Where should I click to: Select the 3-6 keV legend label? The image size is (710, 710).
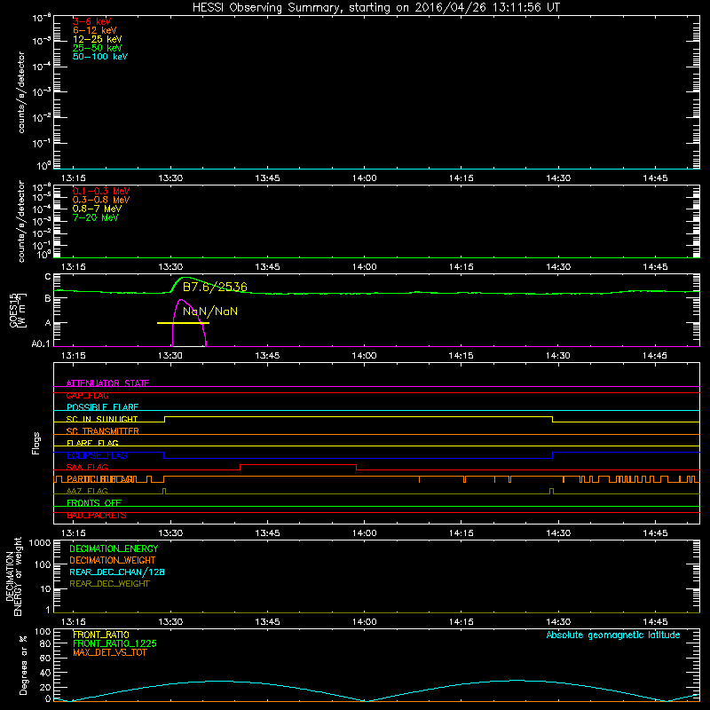[x=92, y=21]
